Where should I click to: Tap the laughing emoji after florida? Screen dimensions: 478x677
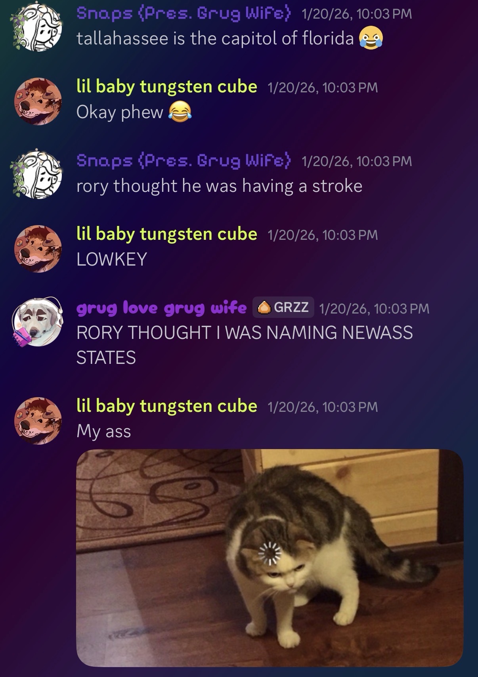click(371, 39)
